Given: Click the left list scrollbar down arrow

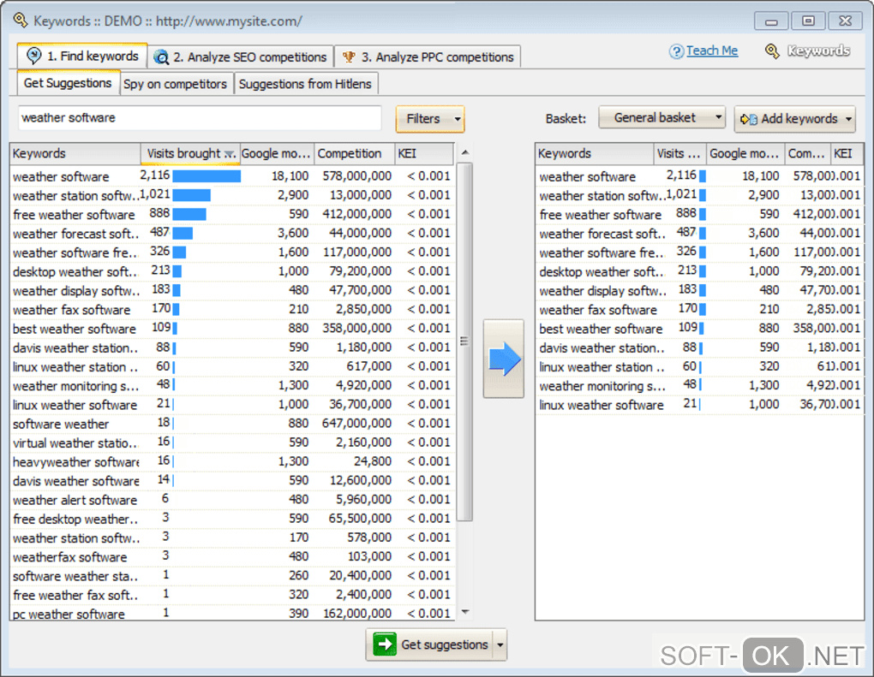Looking at the screenshot, I should tap(465, 612).
